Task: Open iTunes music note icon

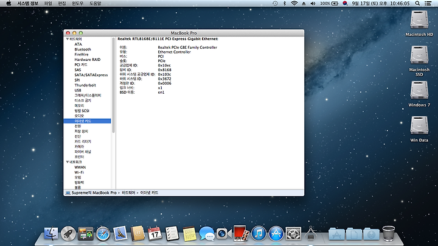Action: [x=259, y=234]
